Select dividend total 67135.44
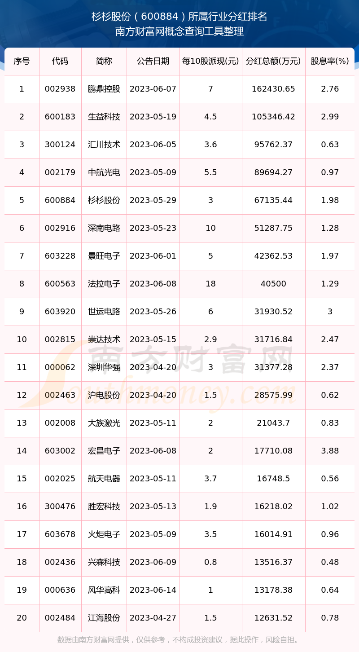Viewport: 359px width, 652px height. pos(273,200)
